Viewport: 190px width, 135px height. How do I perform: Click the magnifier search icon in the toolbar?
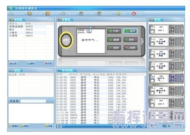(11, 13)
